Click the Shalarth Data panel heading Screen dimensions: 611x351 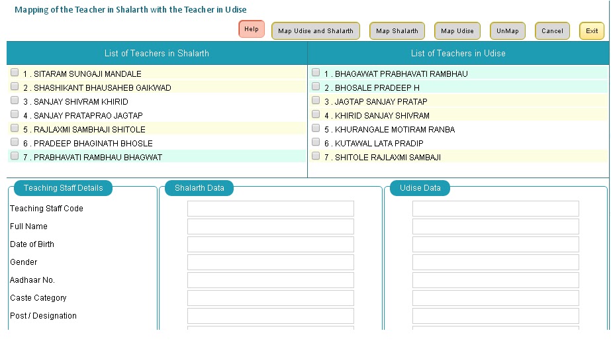click(199, 188)
